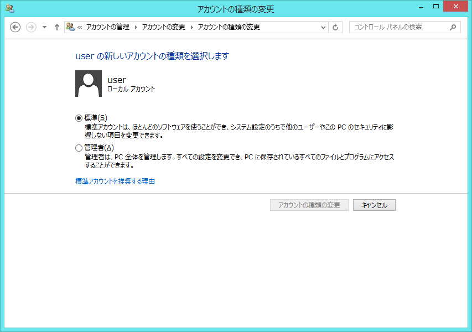Click the Up folder arrow

56,27
